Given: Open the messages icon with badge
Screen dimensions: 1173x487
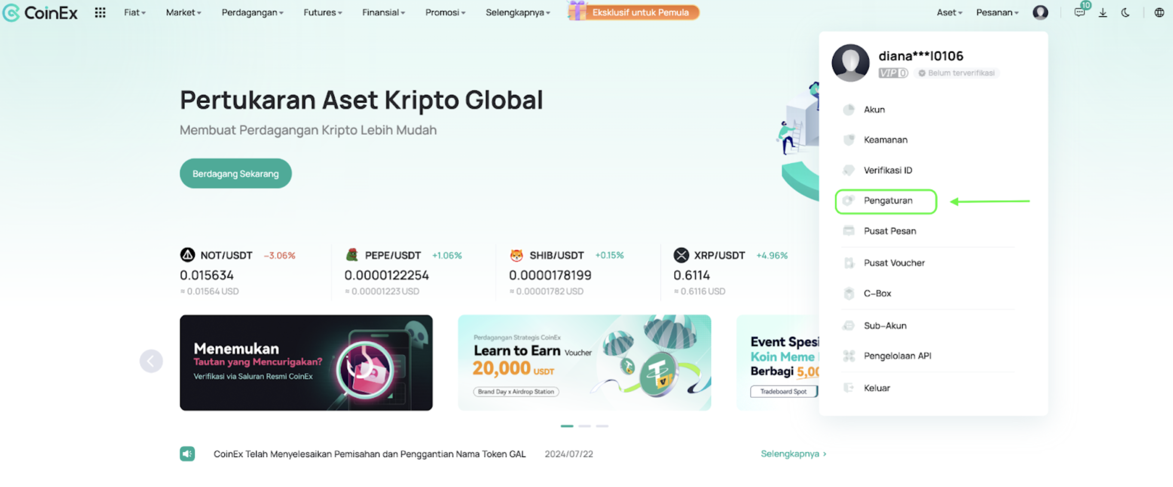Looking at the screenshot, I should click(x=1080, y=12).
